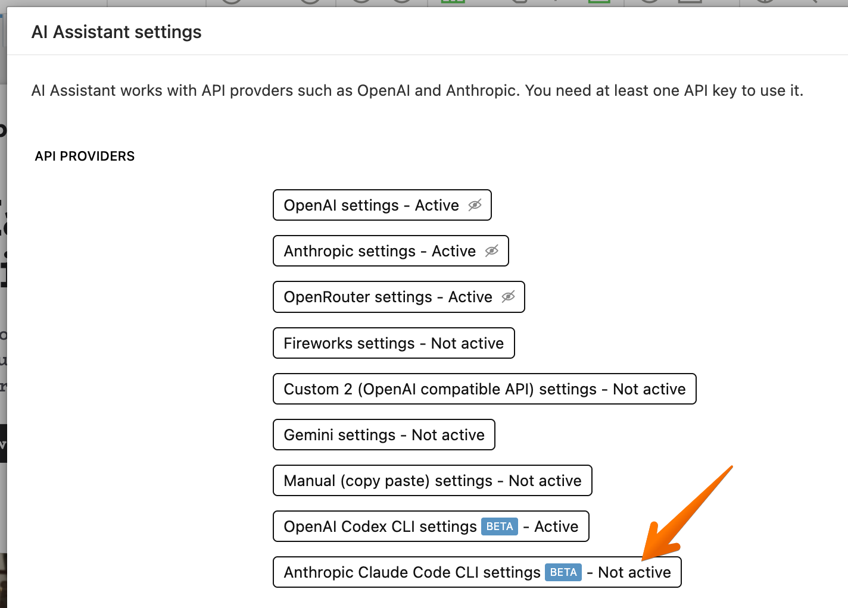The width and height of the screenshot is (848, 608).
Task: Click 'Not active' label on Claude Code CLI
Action: click(x=634, y=572)
